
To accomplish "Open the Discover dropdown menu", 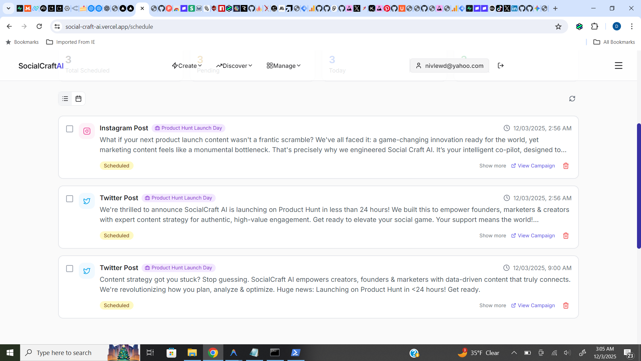I will click(x=234, y=66).
